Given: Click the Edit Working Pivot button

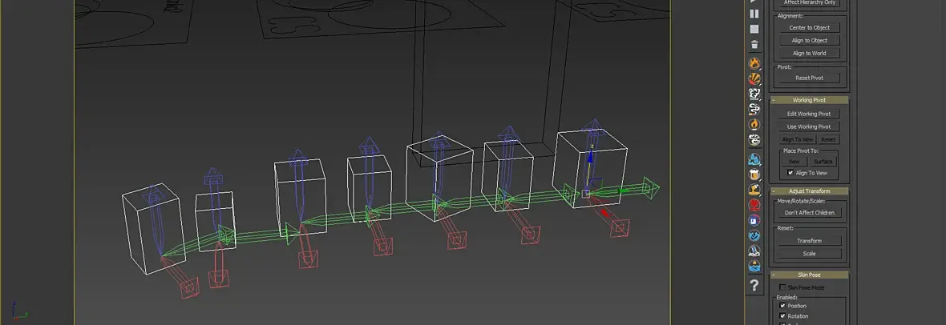Looking at the screenshot, I should coord(809,114).
